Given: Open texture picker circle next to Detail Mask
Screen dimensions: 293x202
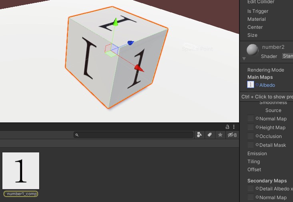Looking at the screenshot, I should pos(257,145).
